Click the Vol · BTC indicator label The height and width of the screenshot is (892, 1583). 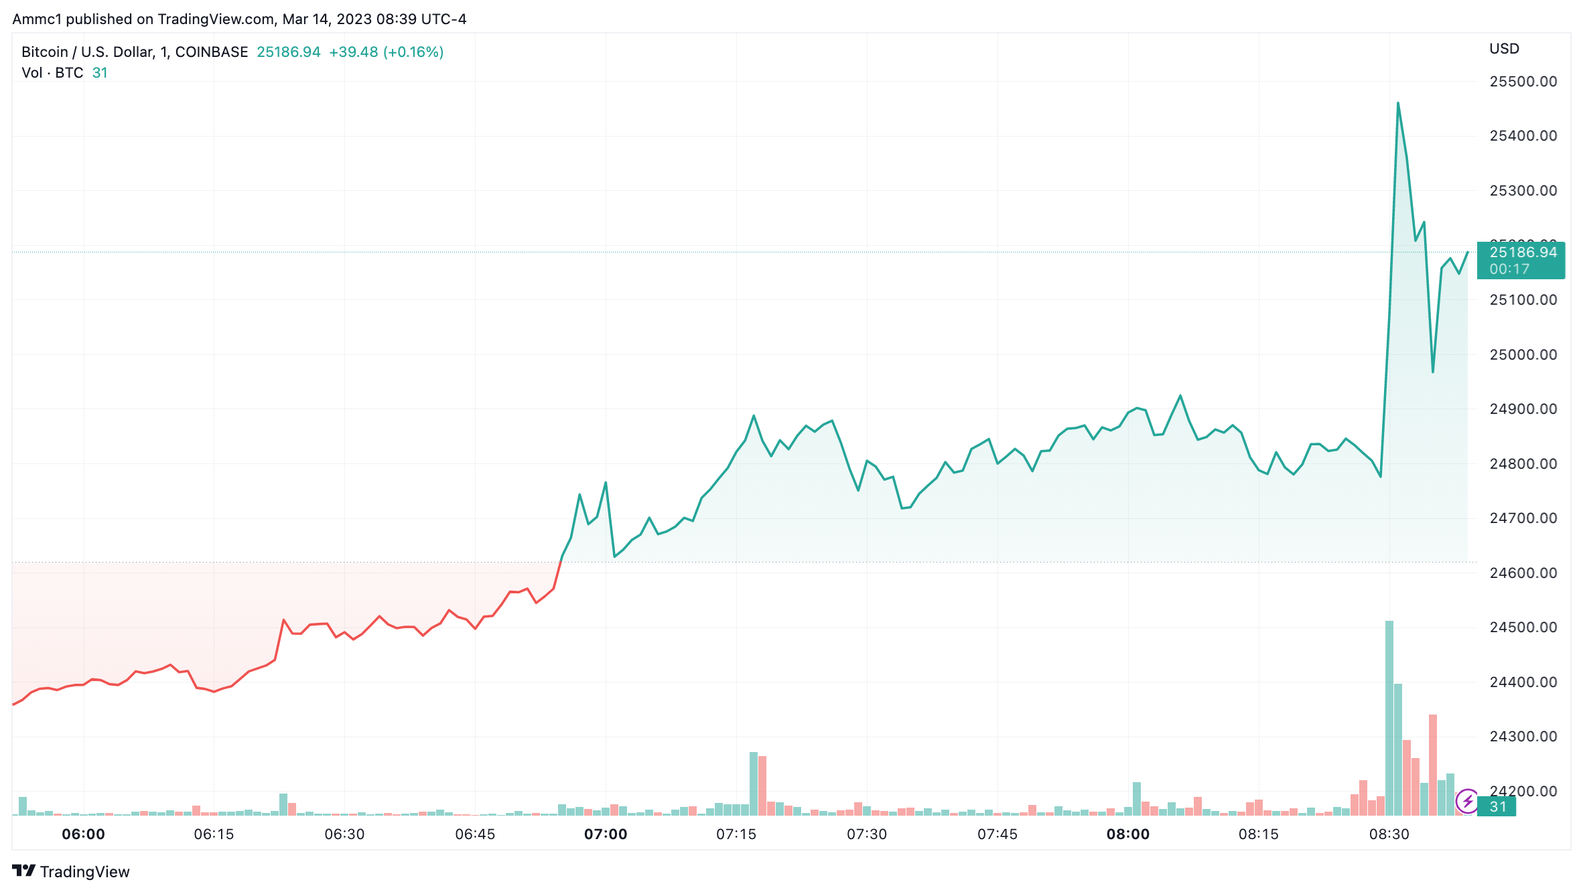point(52,72)
